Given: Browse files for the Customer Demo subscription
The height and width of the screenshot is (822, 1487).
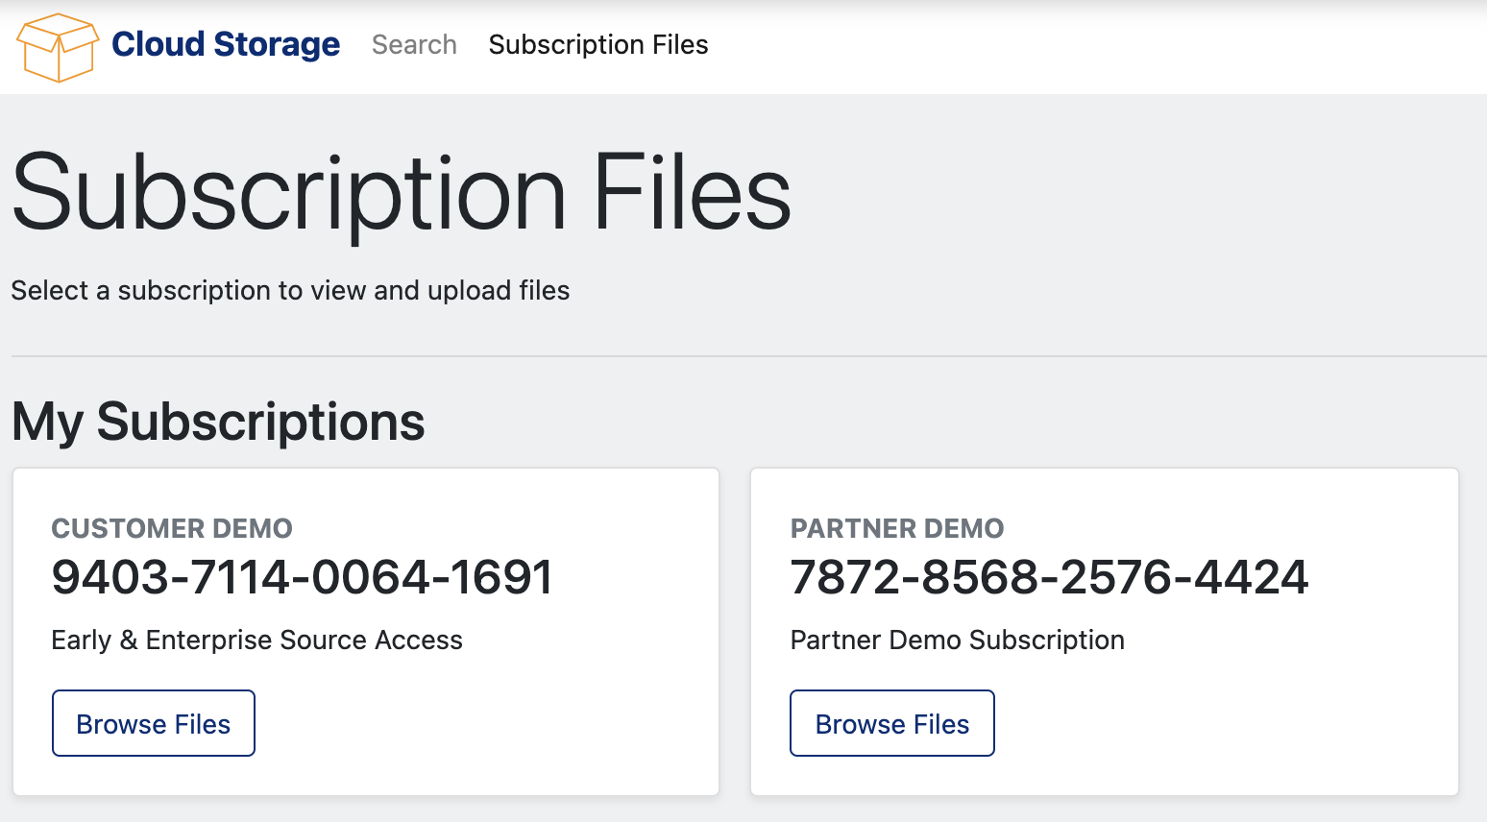Looking at the screenshot, I should [154, 723].
